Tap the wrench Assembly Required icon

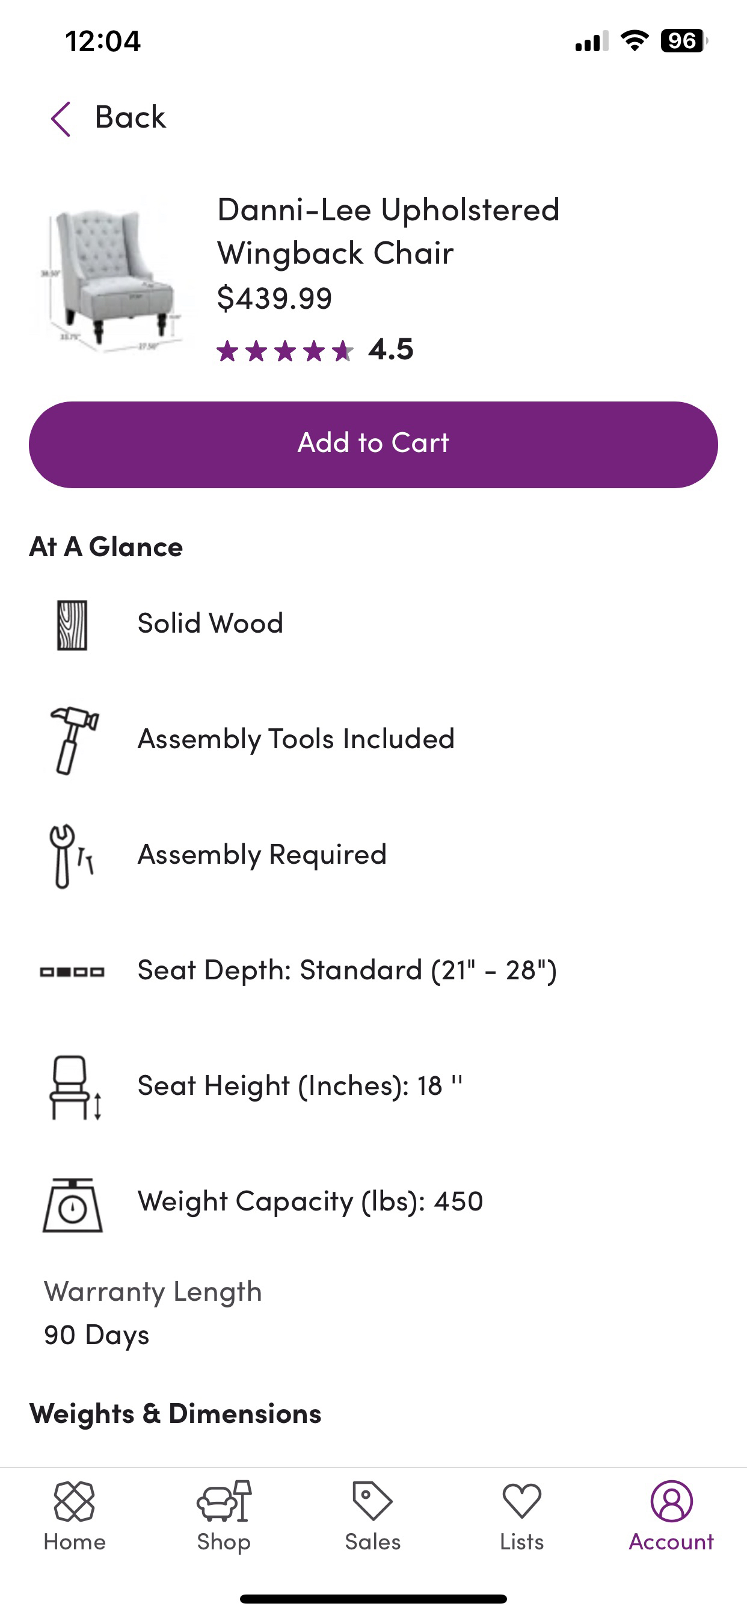[71, 856]
